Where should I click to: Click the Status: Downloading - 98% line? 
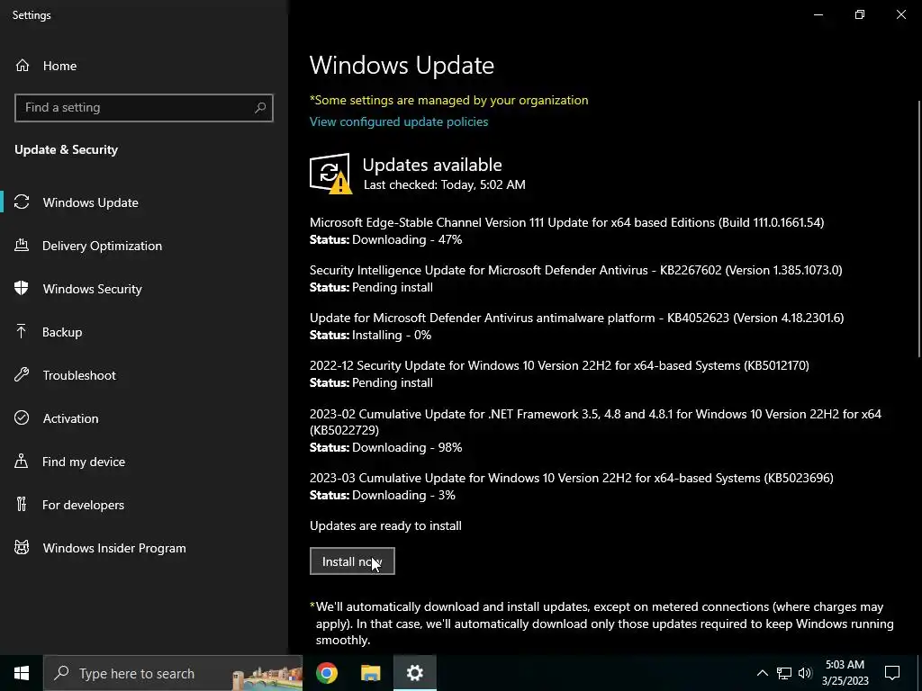(x=385, y=447)
